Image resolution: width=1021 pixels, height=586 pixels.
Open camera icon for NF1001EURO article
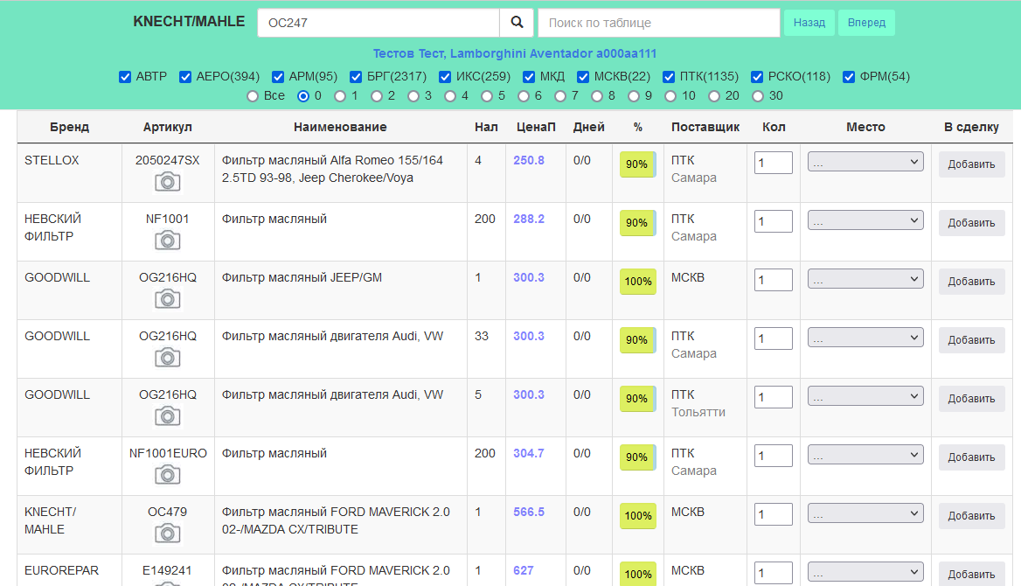tap(168, 475)
